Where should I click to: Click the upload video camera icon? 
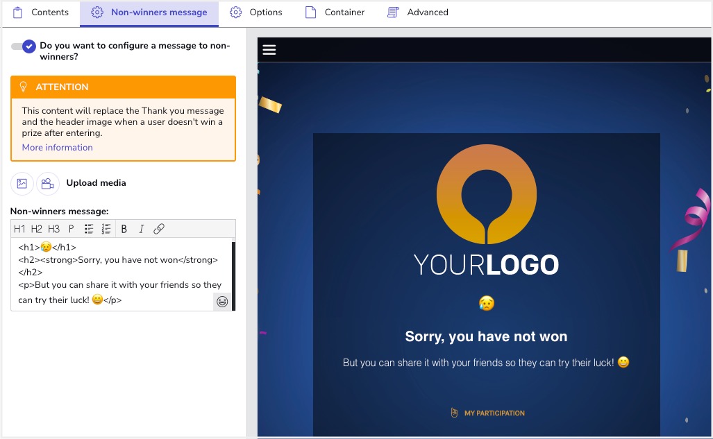[x=47, y=184]
